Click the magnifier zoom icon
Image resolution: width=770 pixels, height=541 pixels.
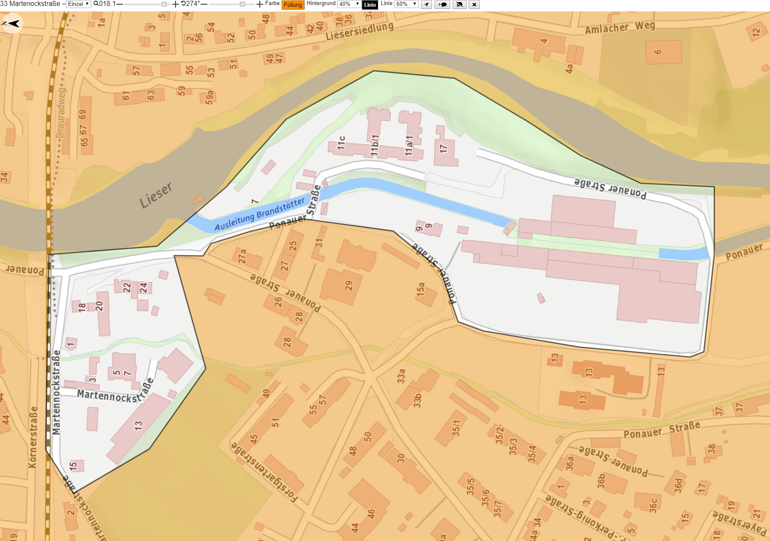(96, 4)
